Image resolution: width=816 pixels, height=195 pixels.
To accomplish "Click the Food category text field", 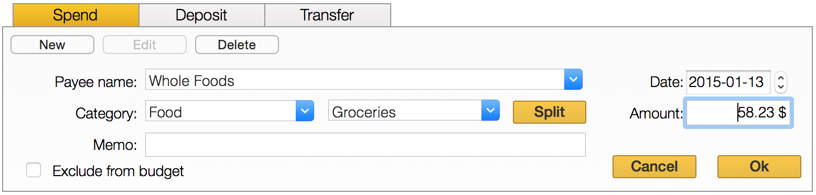I will 221,112.
